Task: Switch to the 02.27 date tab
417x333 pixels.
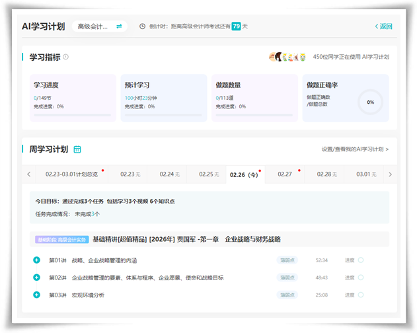Action: click(285, 174)
